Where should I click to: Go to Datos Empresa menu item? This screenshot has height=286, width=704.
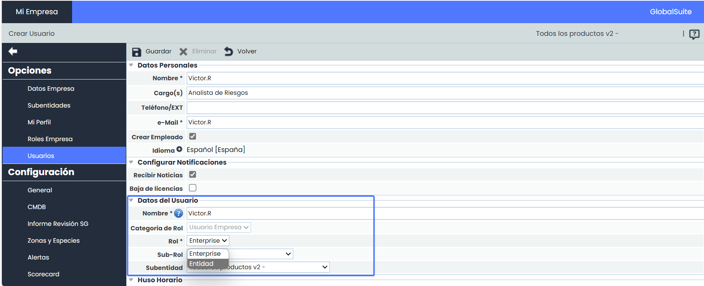51,88
